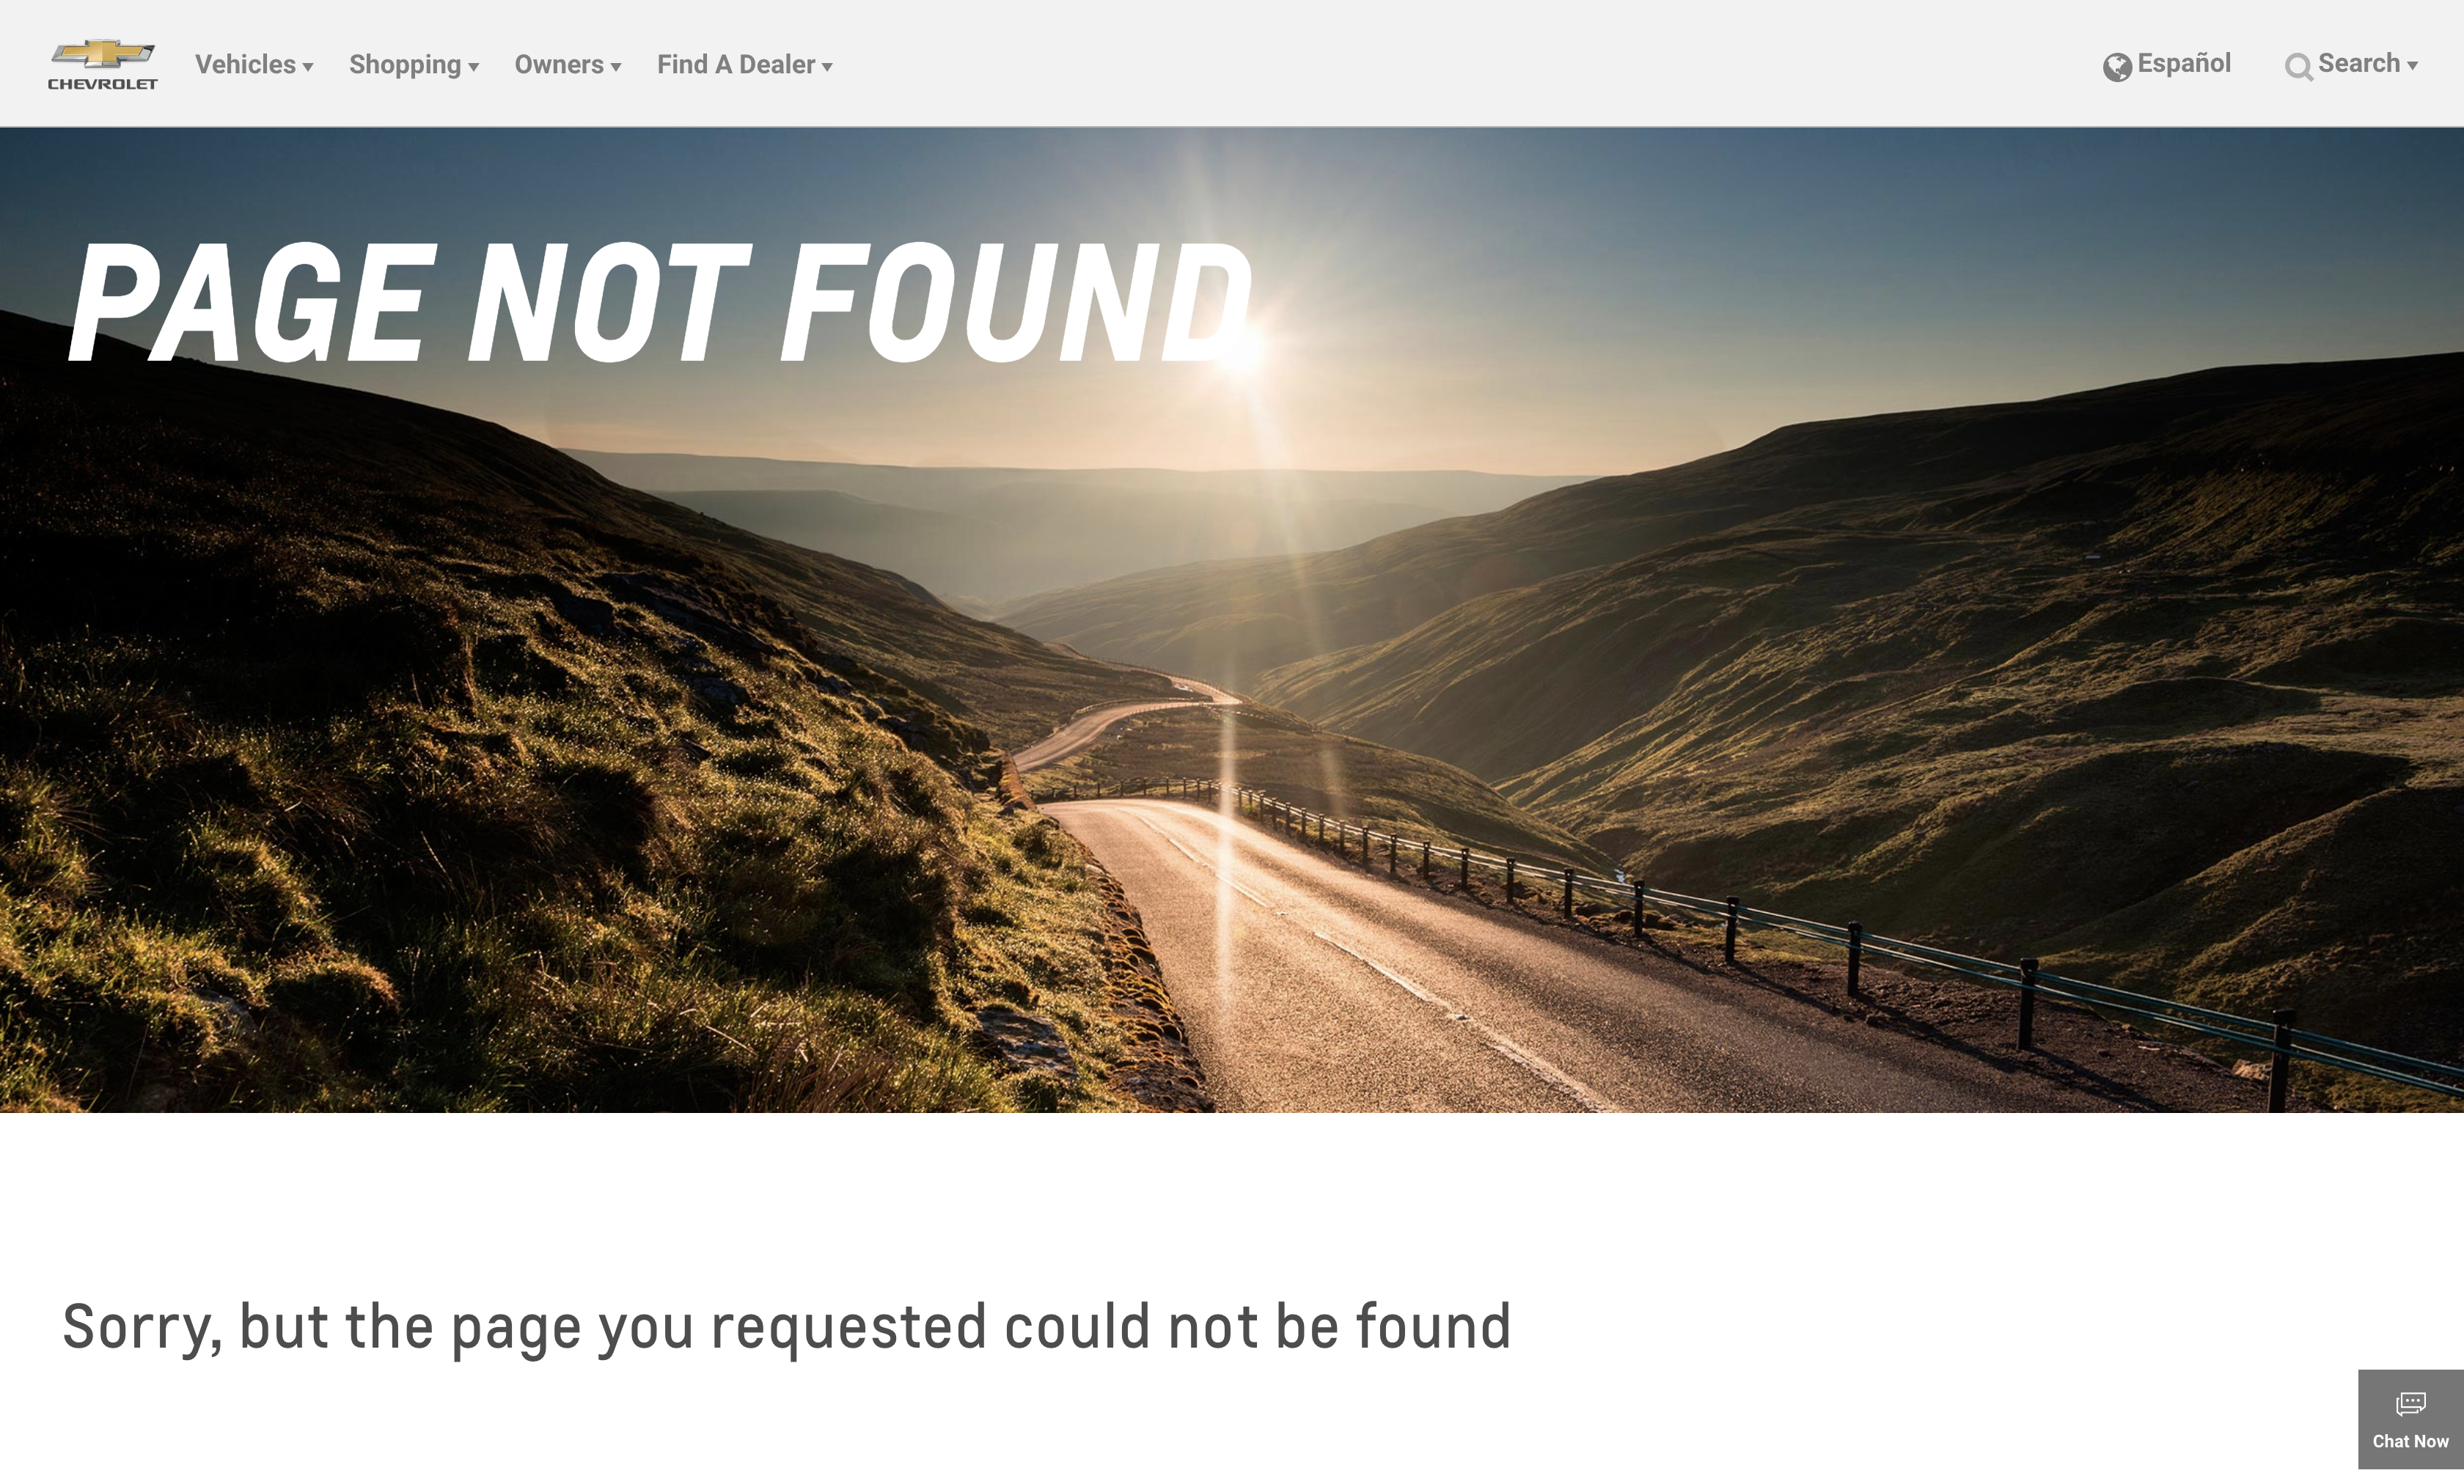Click the Chevrolet bowtie logo
This screenshot has height=1484, width=2464.
coord(103,54)
